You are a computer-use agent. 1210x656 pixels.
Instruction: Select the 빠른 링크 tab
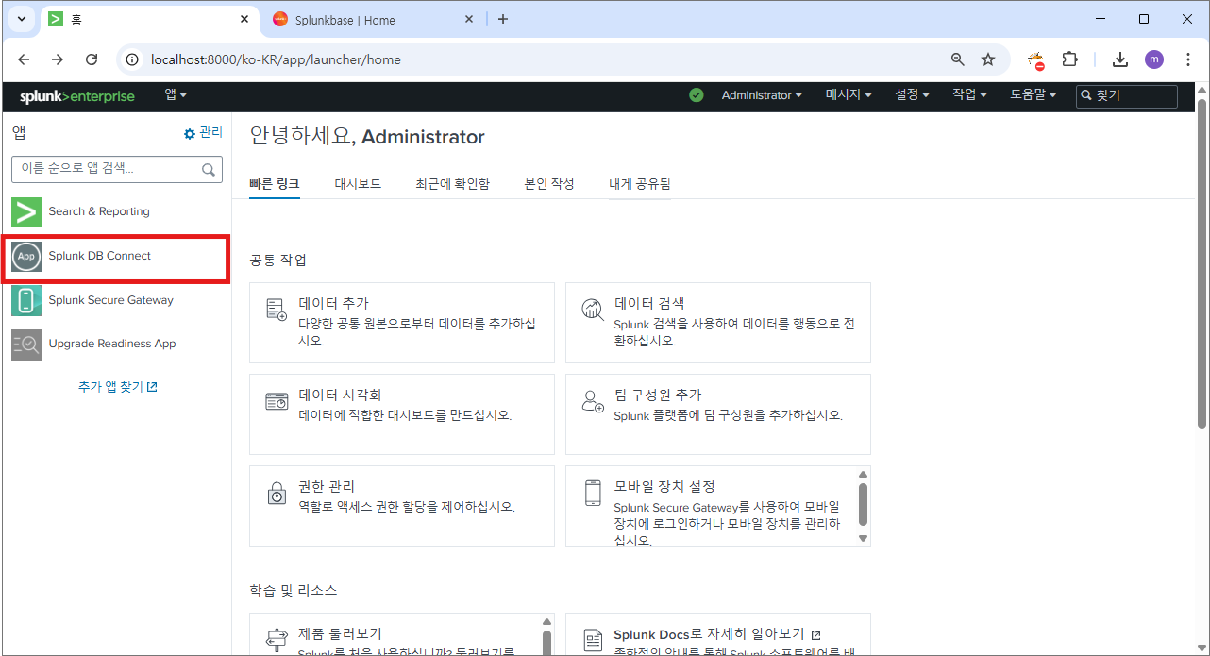[275, 184]
